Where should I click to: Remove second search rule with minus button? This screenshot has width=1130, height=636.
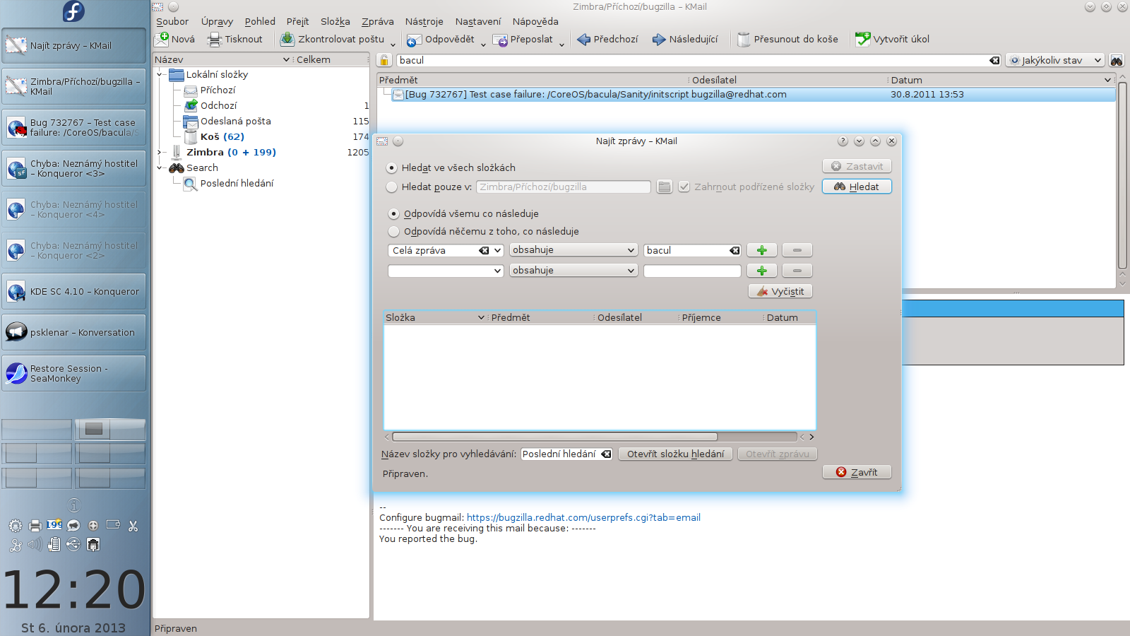coord(797,271)
